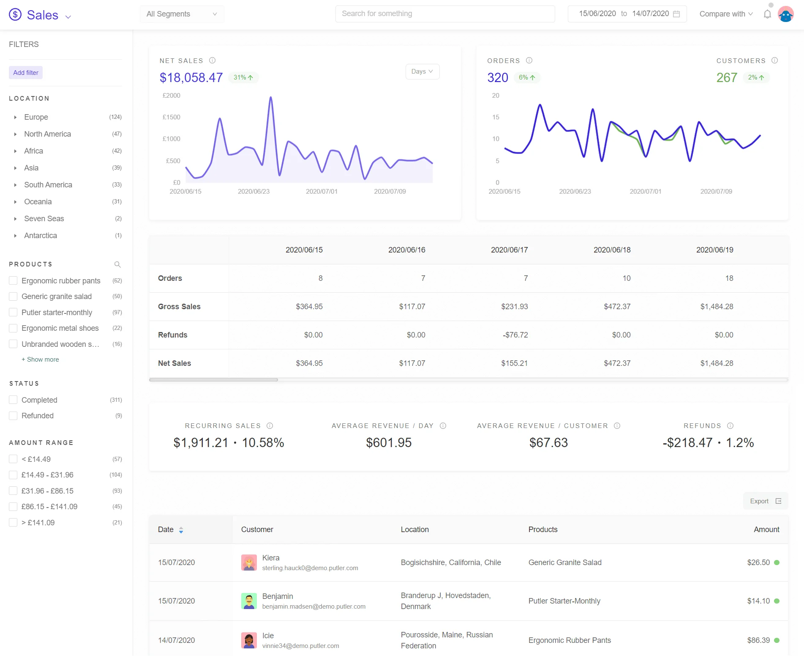Expand Africa location
804x656 pixels.
15,151
